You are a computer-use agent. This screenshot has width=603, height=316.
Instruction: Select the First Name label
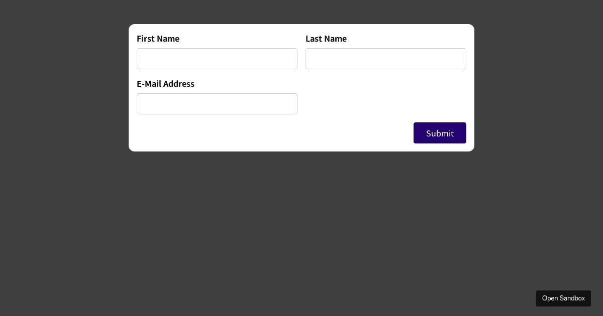[x=158, y=39]
